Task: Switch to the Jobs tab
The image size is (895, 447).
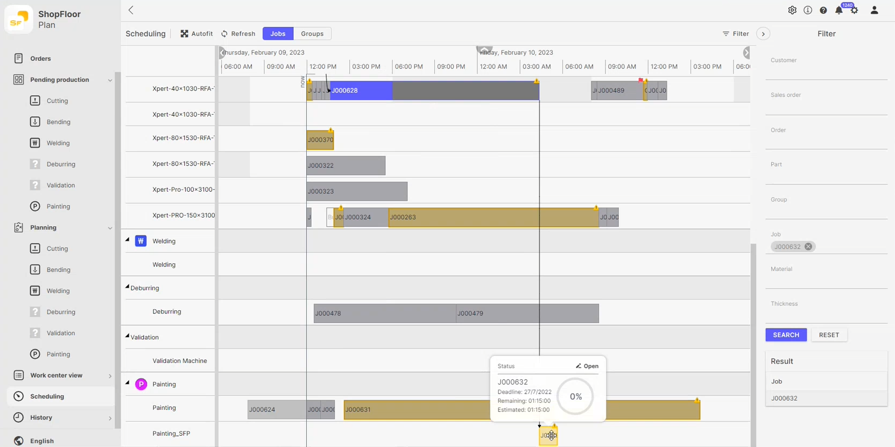Action: pos(278,33)
